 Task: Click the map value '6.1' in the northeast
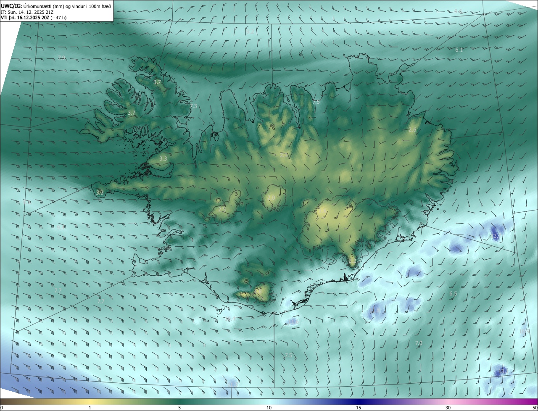(459, 50)
